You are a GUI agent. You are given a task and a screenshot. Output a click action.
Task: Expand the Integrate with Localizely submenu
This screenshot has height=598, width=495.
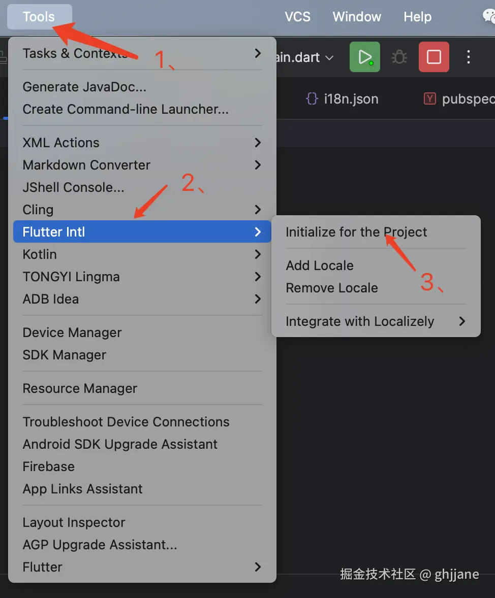[x=376, y=321]
